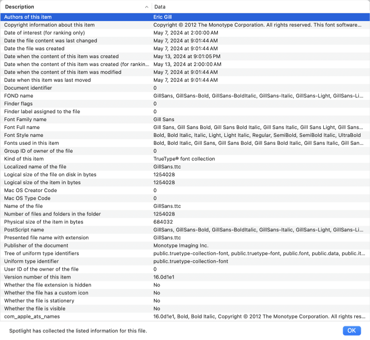370x340 pixels.
Task: Select 'Physical size of the item in bytes'
Action: [x=185, y=222]
